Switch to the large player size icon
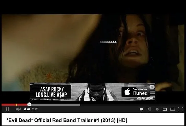Image resolution: width=186 pixels, height=126 pixels. 173,109
